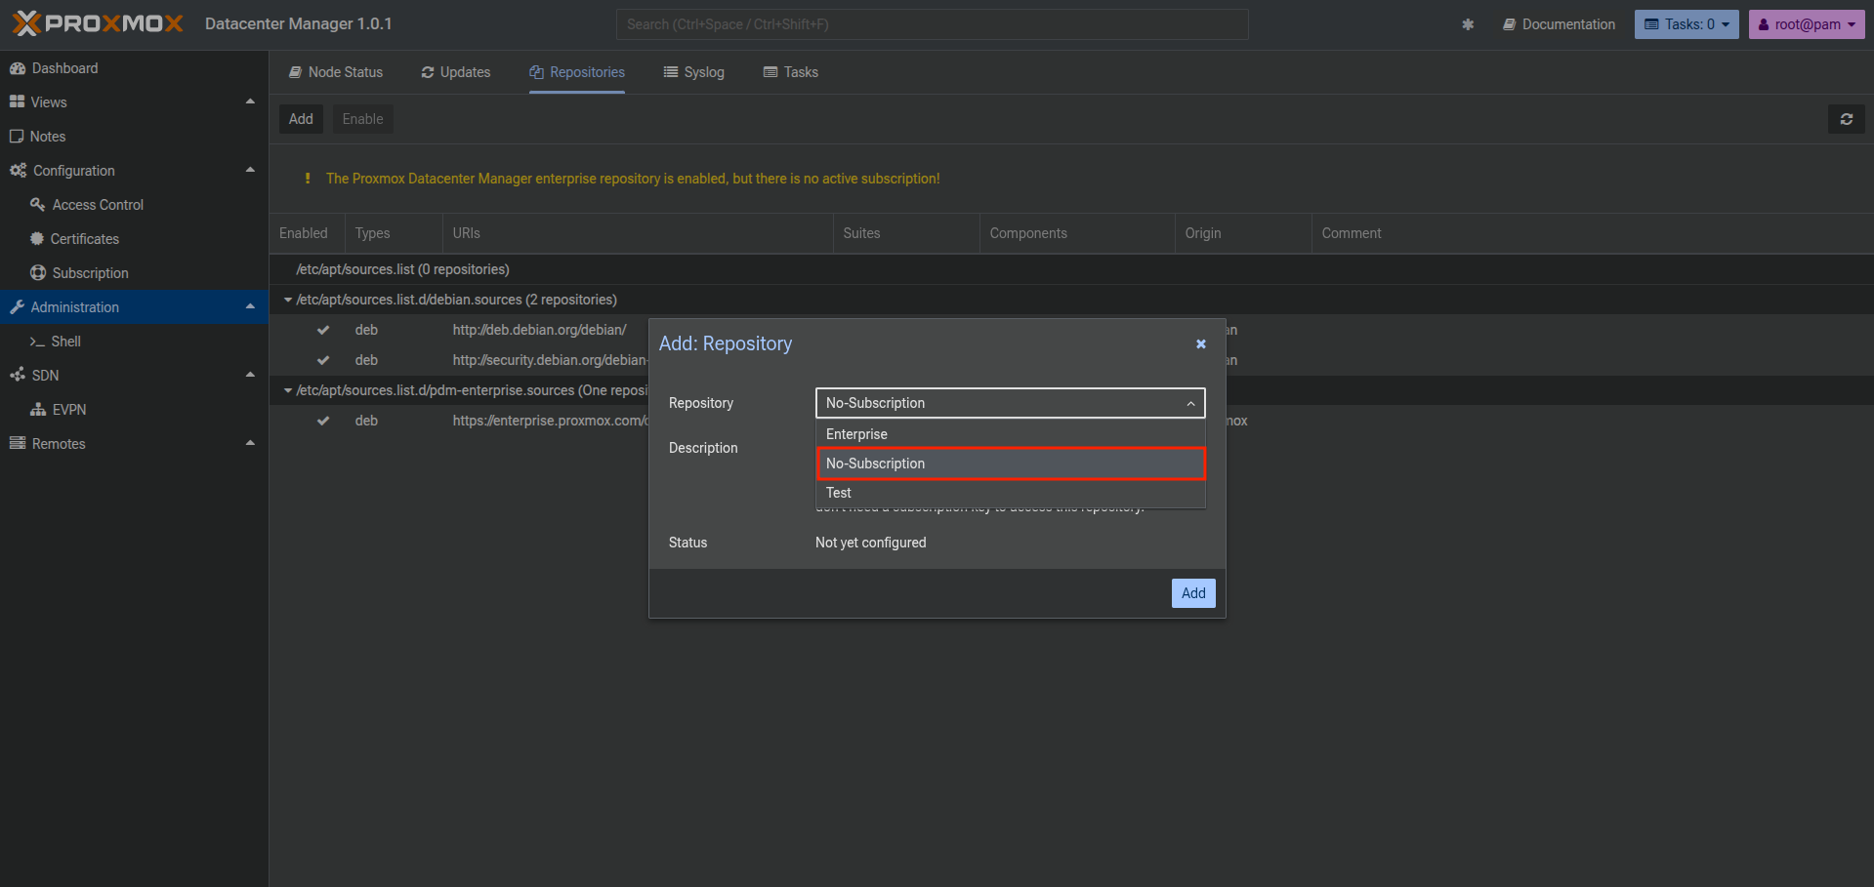Collapse the Administration sidebar section
Viewport: 1874px width, 887px height.
pyautogui.click(x=250, y=306)
